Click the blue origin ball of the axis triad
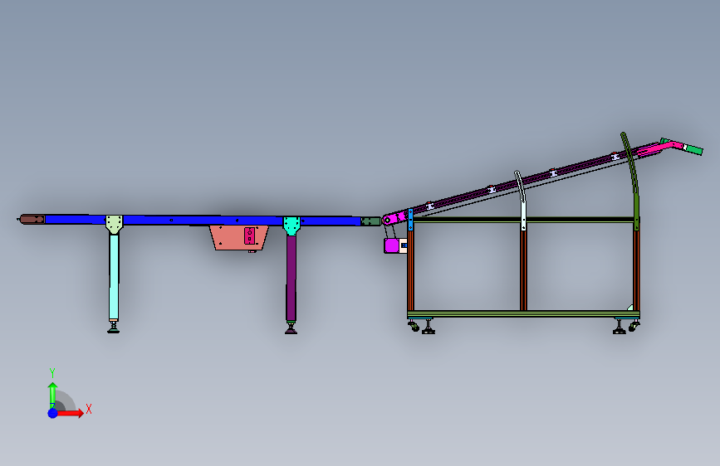The image size is (720, 466). coord(52,413)
